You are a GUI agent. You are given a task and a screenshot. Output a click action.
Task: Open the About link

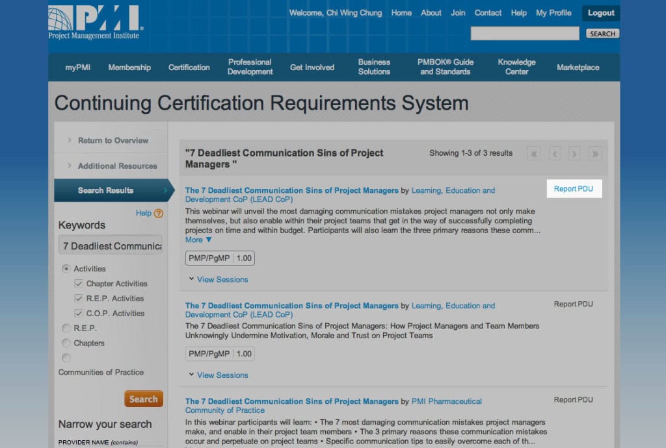pos(431,13)
